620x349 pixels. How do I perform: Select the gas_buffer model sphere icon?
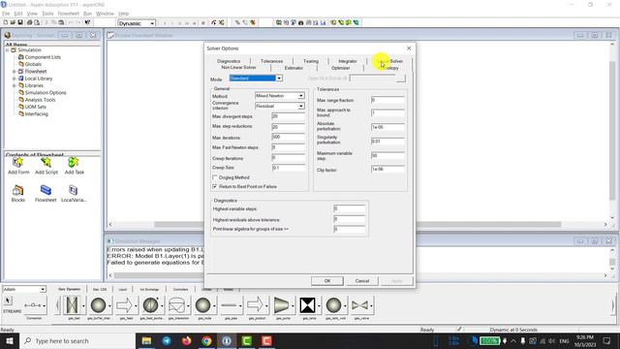(x=98, y=305)
